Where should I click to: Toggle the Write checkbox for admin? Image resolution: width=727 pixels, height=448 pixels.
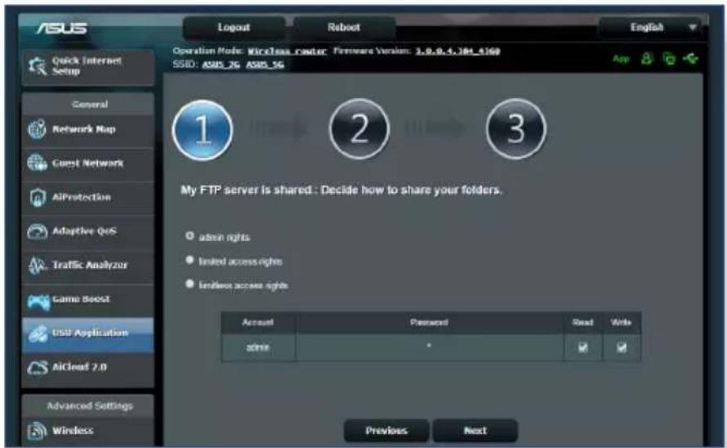point(622,347)
